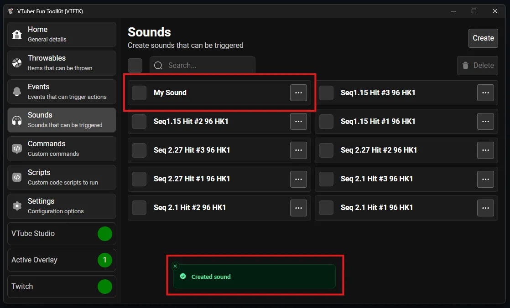Tick the checkbox for My Sound
510x308 pixels.
pos(139,93)
